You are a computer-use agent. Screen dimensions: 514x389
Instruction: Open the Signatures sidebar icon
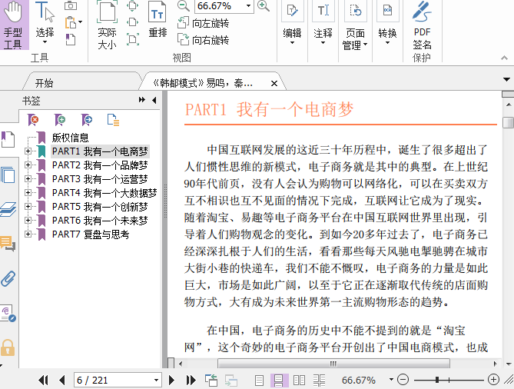(8, 313)
